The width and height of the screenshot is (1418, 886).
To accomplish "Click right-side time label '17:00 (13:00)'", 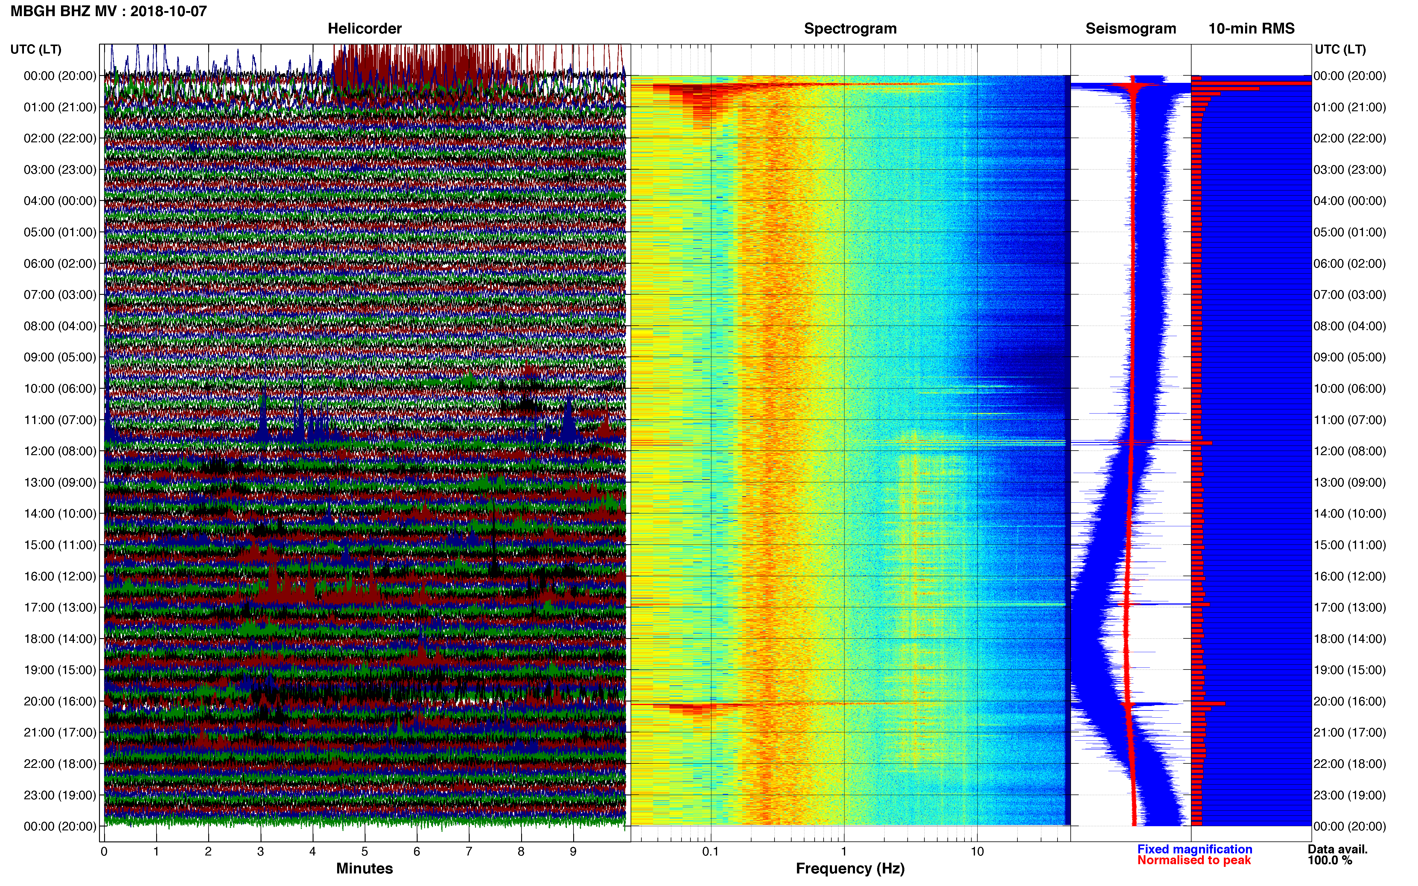I will click(1349, 608).
